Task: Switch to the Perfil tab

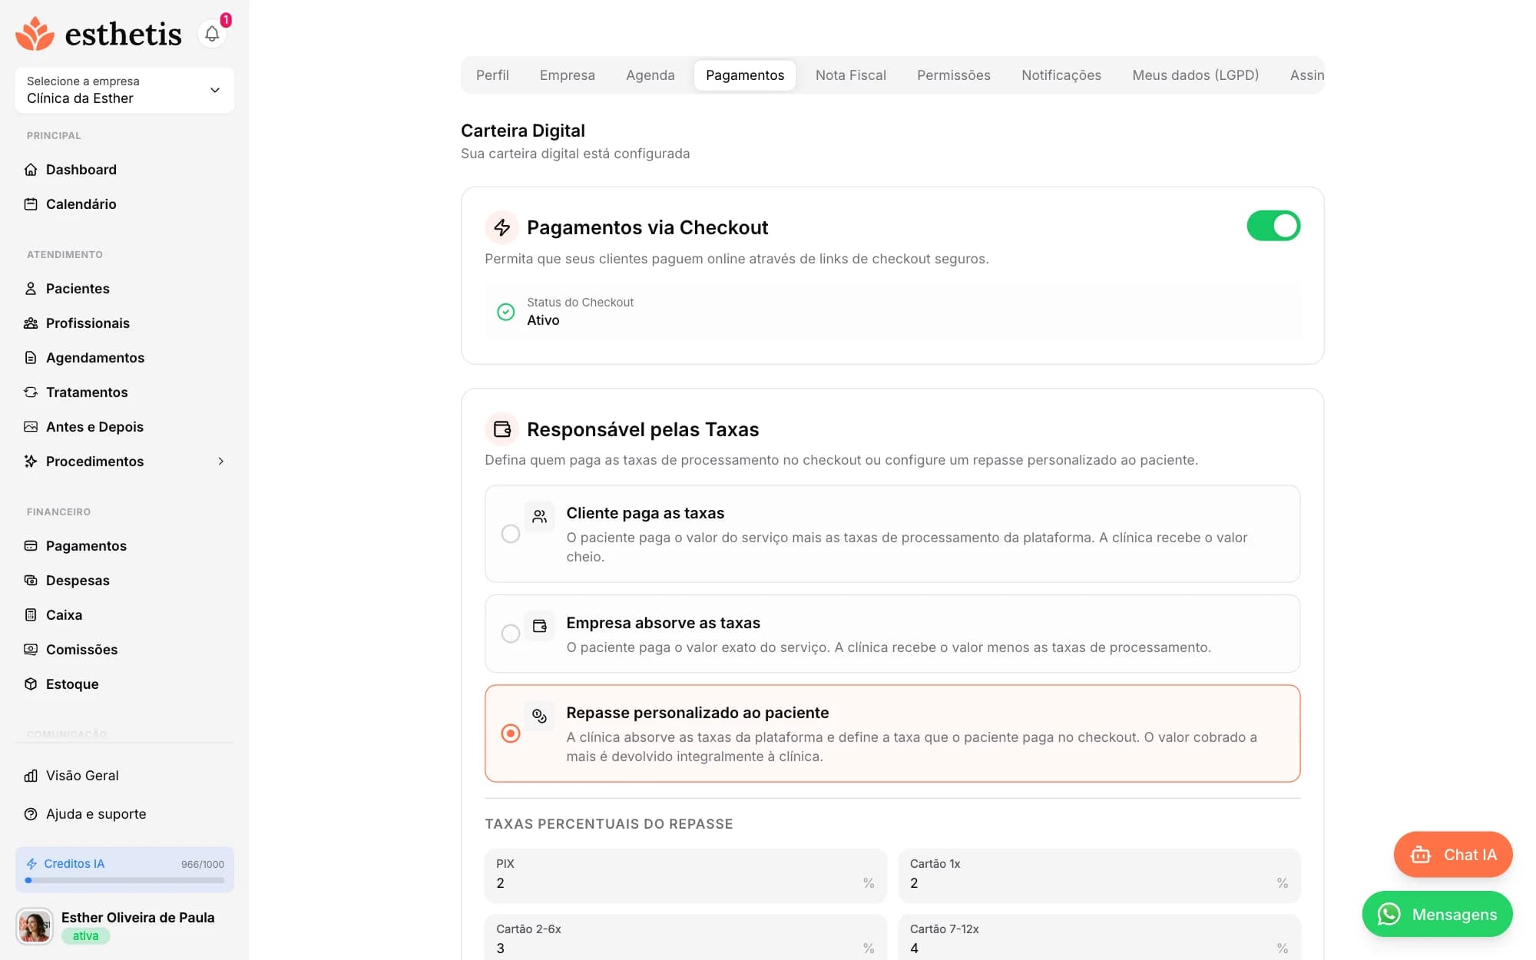Action: click(492, 75)
